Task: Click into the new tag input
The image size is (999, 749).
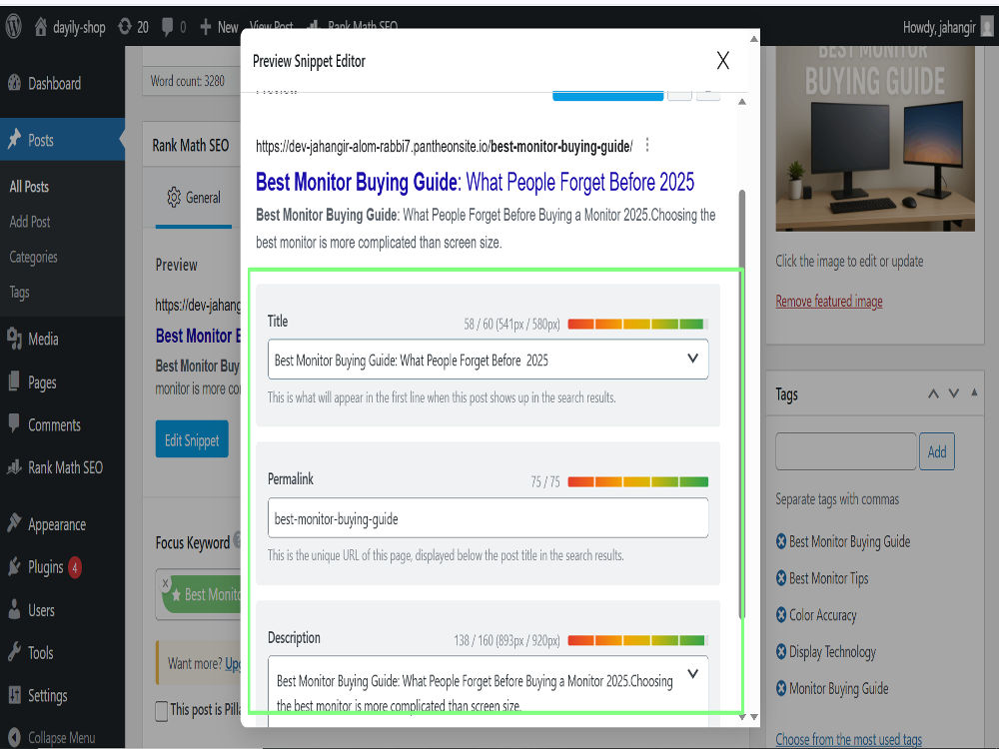Action: (x=846, y=451)
